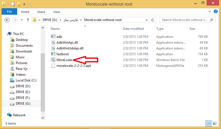Click the navigation pane scrollbar thumb

click(43, 82)
